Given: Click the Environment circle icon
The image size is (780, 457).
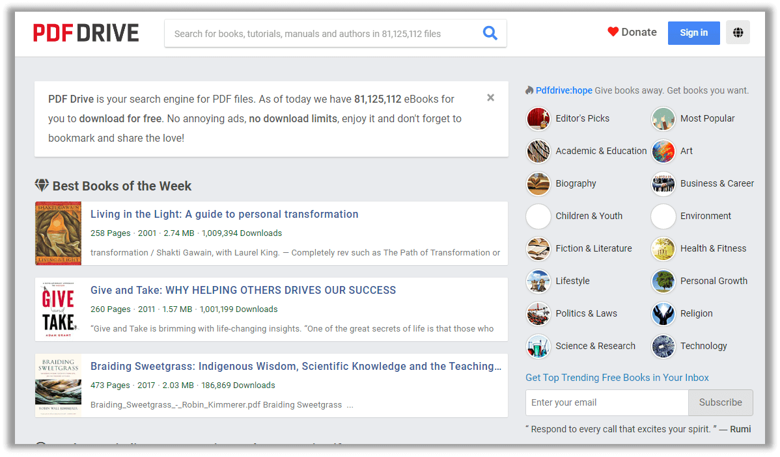Looking at the screenshot, I should [x=663, y=216].
